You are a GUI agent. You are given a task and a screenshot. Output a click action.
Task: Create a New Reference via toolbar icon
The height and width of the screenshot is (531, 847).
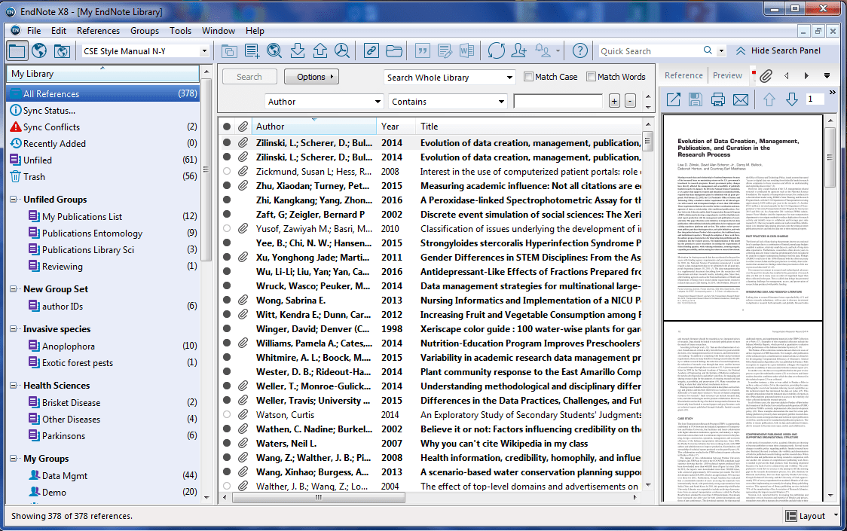(252, 51)
